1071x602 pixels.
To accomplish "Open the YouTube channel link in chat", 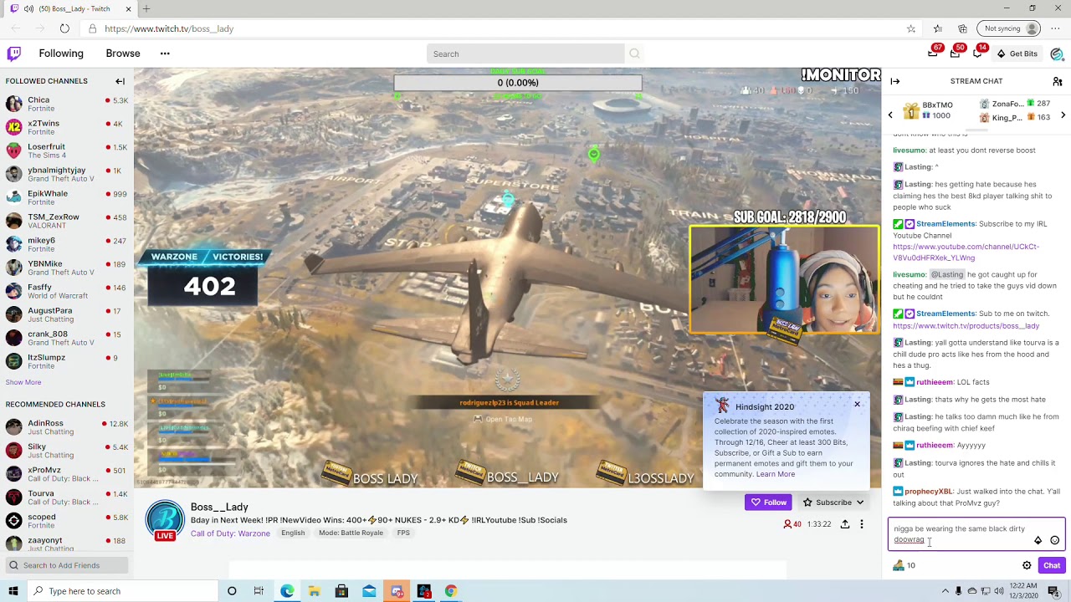I will [x=966, y=253].
